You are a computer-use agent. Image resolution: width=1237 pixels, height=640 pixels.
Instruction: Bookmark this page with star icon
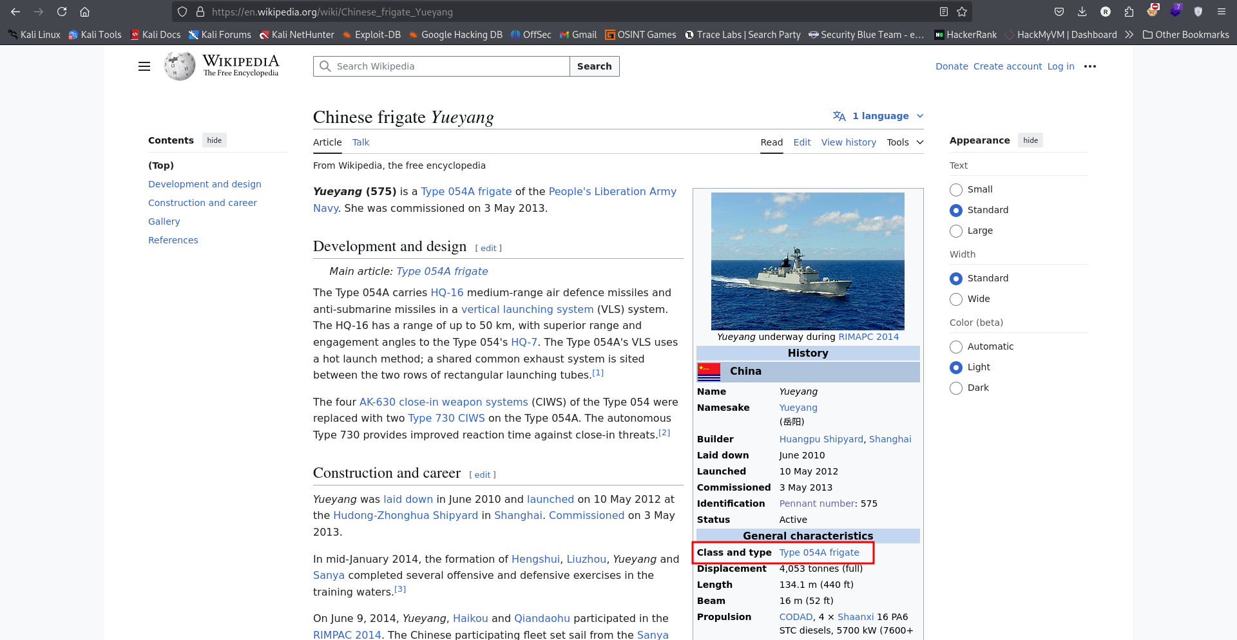(x=962, y=12)
